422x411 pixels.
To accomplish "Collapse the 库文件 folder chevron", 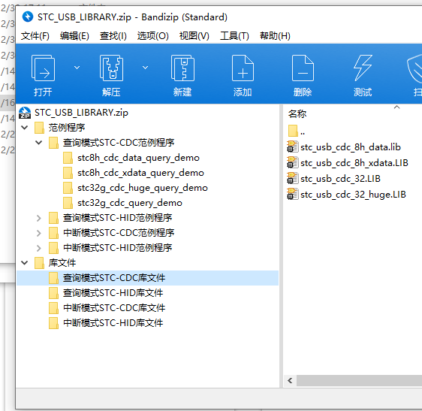I will [x=25, y=263].
